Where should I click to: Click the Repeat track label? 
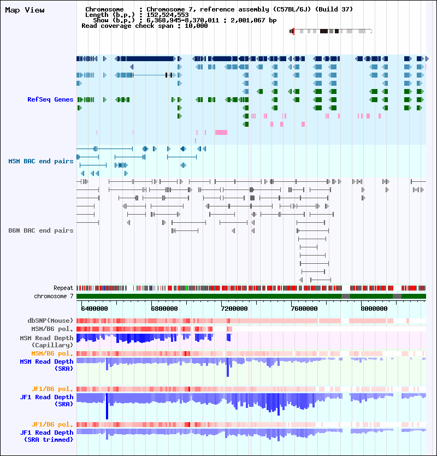coord(63,288)
